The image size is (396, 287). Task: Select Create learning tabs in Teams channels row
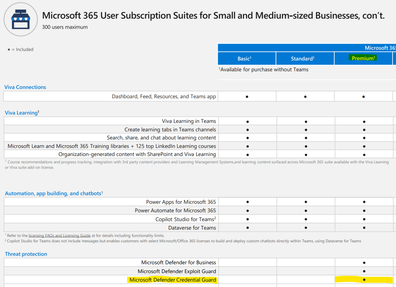click(170, 129)
